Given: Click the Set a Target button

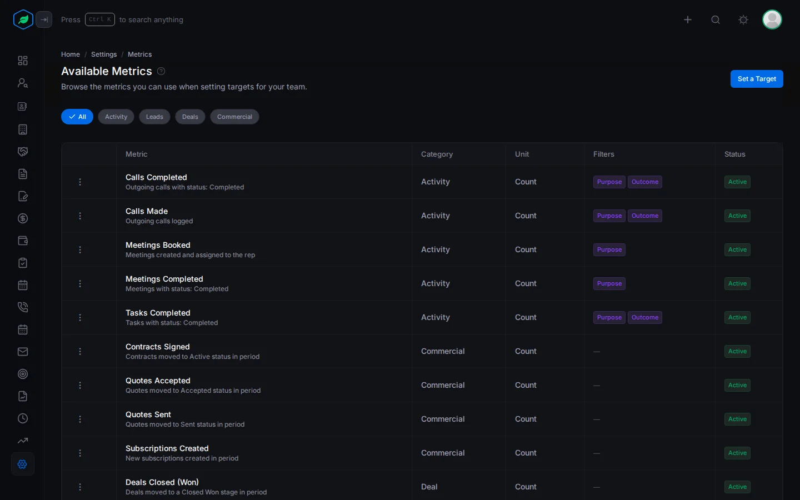Looking at the screenshot, I should click(757, 79).
